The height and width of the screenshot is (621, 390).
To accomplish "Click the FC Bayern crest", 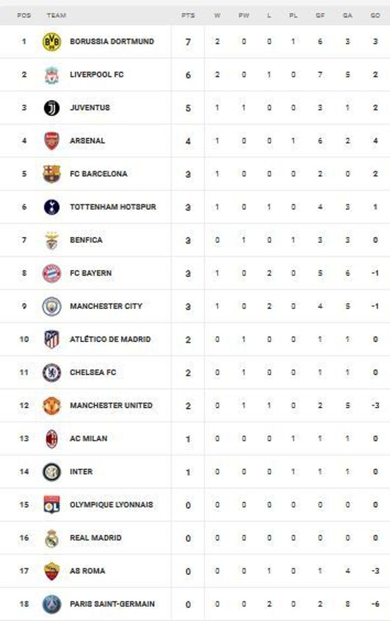I will [x=52, y=273].
